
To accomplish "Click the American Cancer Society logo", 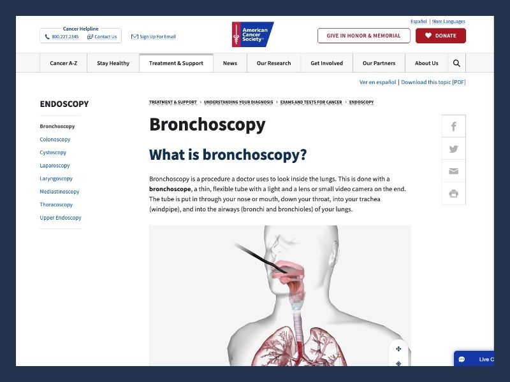I will coord(252,35).
